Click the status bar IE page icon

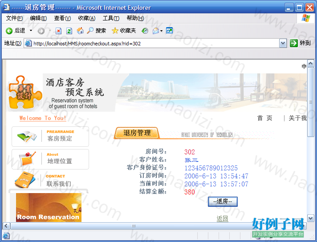(6, 235)
